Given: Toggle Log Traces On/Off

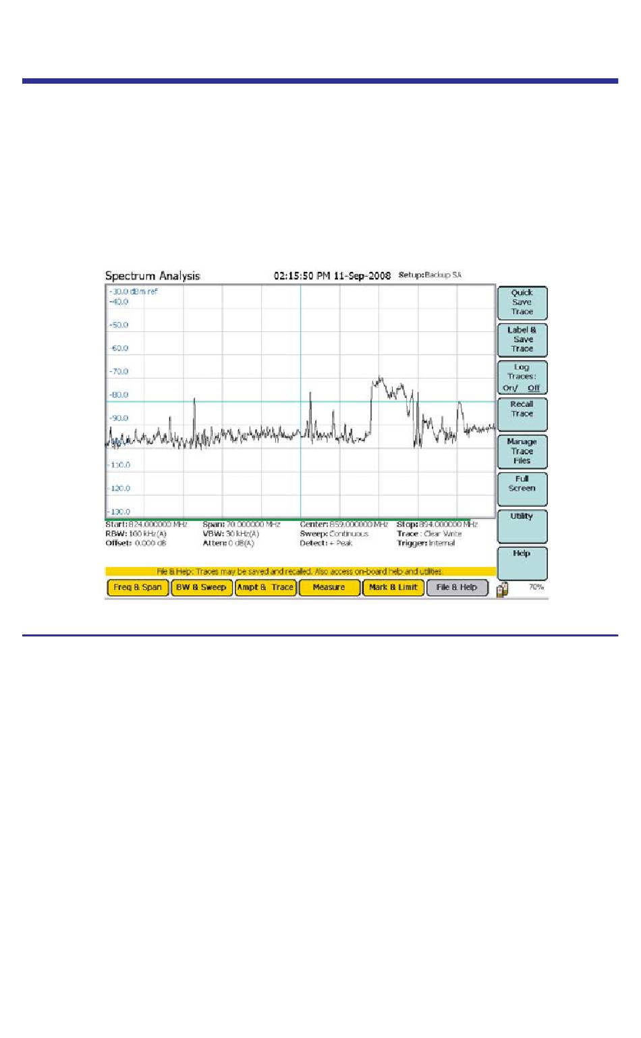Looking at the screenshot, I should pos(522,377).
